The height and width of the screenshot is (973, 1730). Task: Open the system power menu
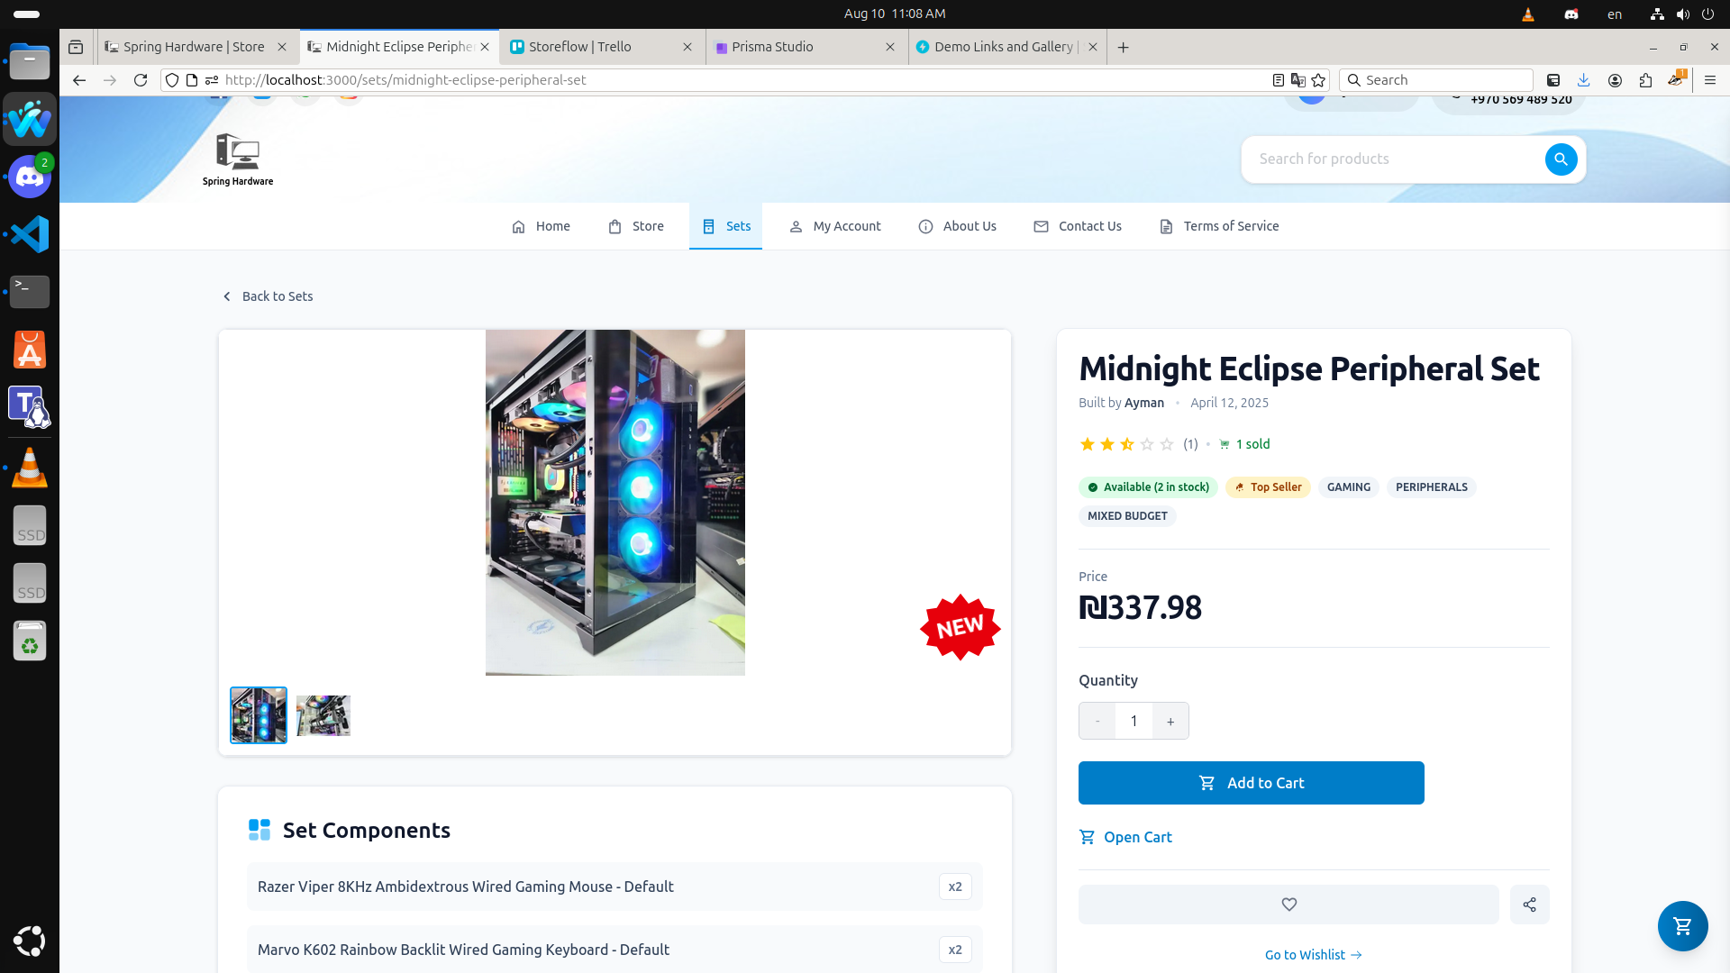(x=1707, y=14)
